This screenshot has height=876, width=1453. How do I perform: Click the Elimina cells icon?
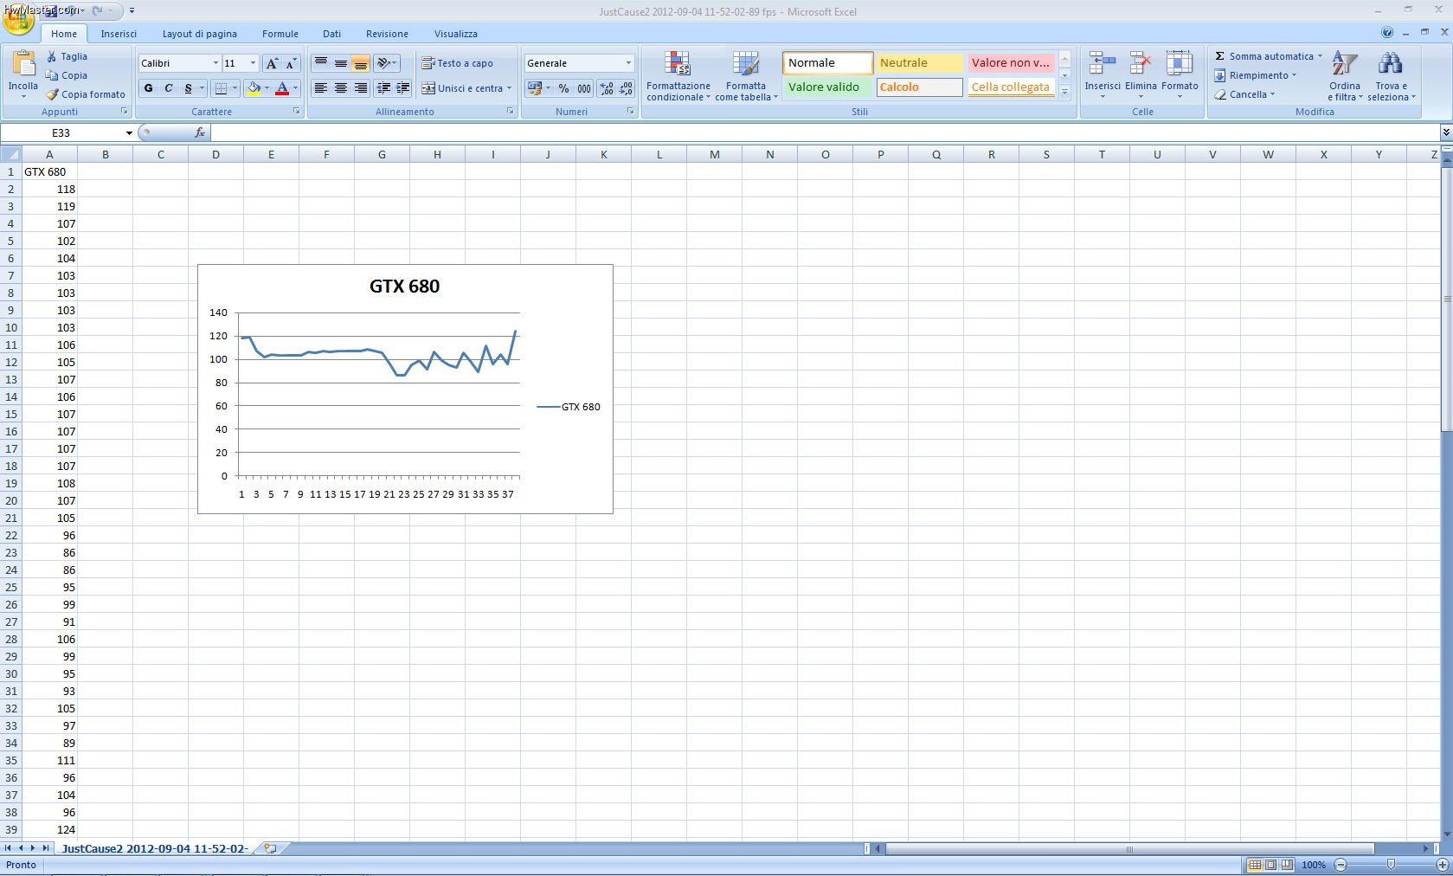point(1141,63)
